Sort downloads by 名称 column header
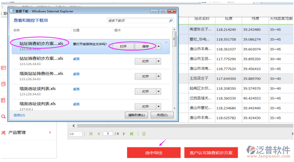The image size is (294, 162). pyautogui.click(x=17, y=30)
